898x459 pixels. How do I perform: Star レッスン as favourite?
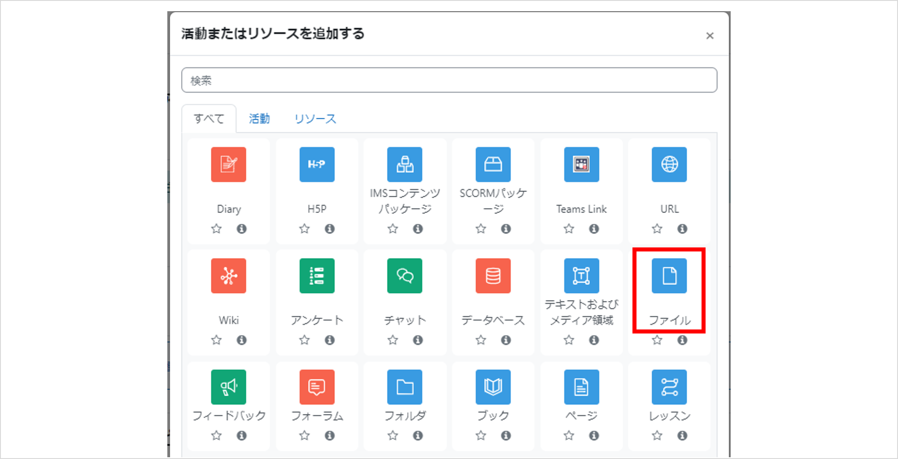click(x=657, y=435)
